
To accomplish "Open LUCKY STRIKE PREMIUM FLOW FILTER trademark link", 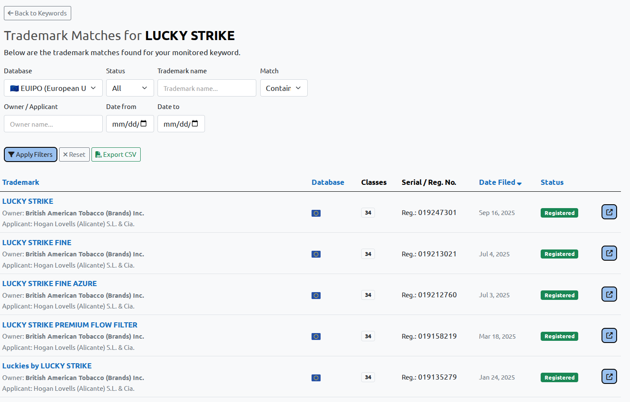I will click(70, 325).
